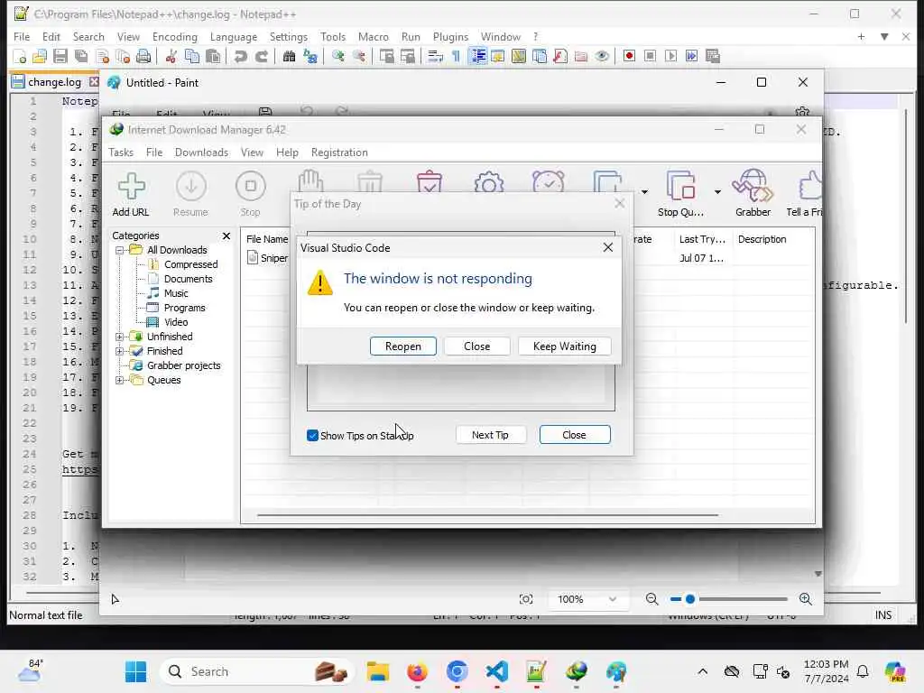Open Paint zoom percentage dropdown

click(613, 599)
